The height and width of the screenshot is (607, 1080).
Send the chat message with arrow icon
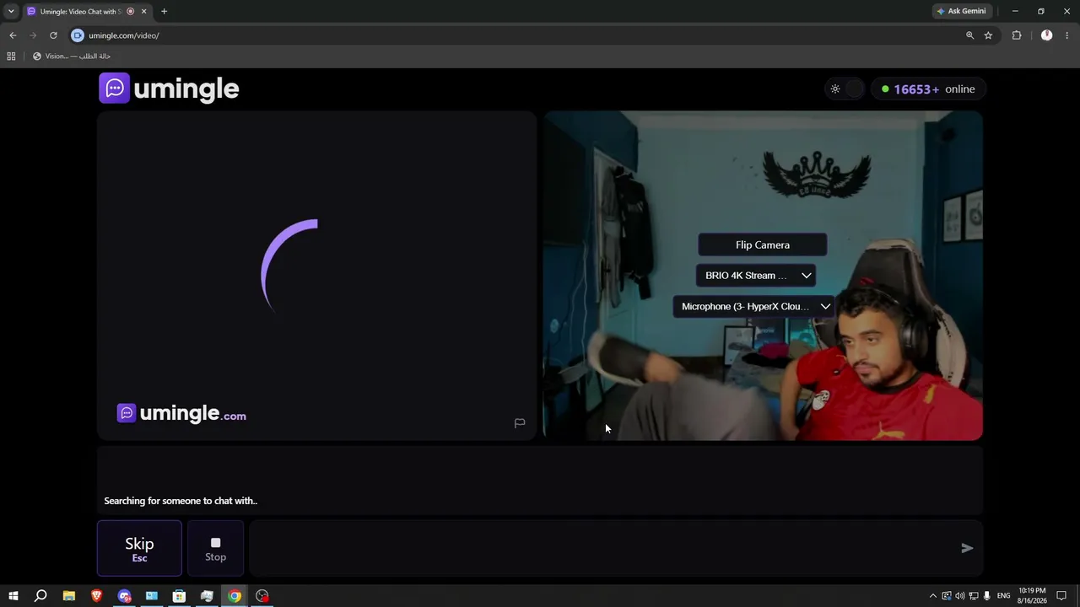click(x=967, y=548)
